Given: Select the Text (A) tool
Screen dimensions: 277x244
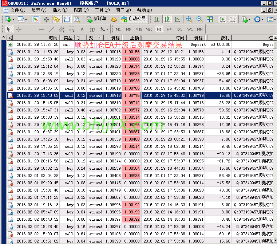Looking at the screenshot, I should point(82,29).
